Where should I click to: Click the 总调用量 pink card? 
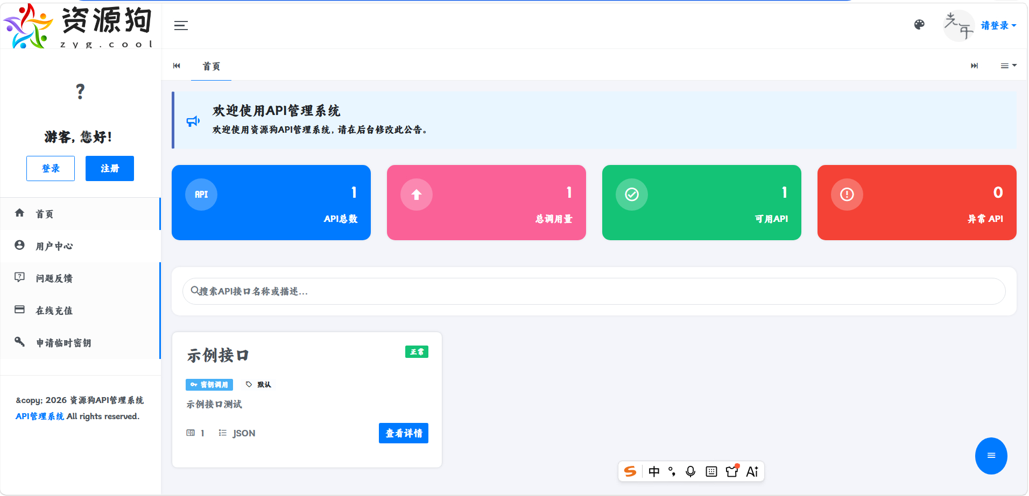click(x=487, y=203)
